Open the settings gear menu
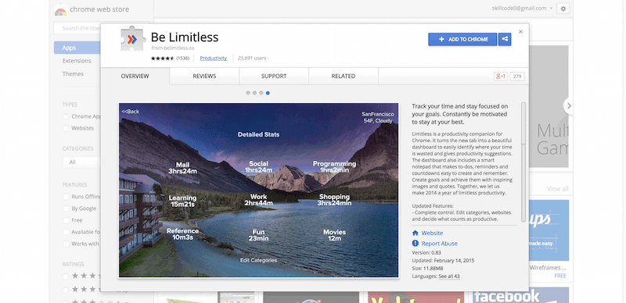Screen dimensions: 626x303 [x=563, y=9]
